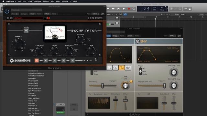Select previous Soundtoys preset arrow
The width and height of the screenshot is (207, 116).
click(x=8, y=18)
